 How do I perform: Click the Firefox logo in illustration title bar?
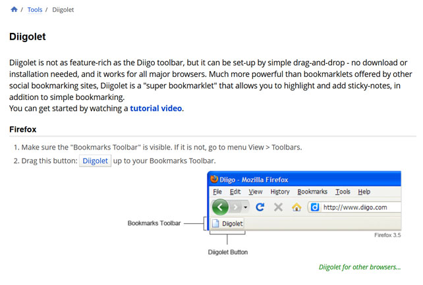click(x=214, y=179)
